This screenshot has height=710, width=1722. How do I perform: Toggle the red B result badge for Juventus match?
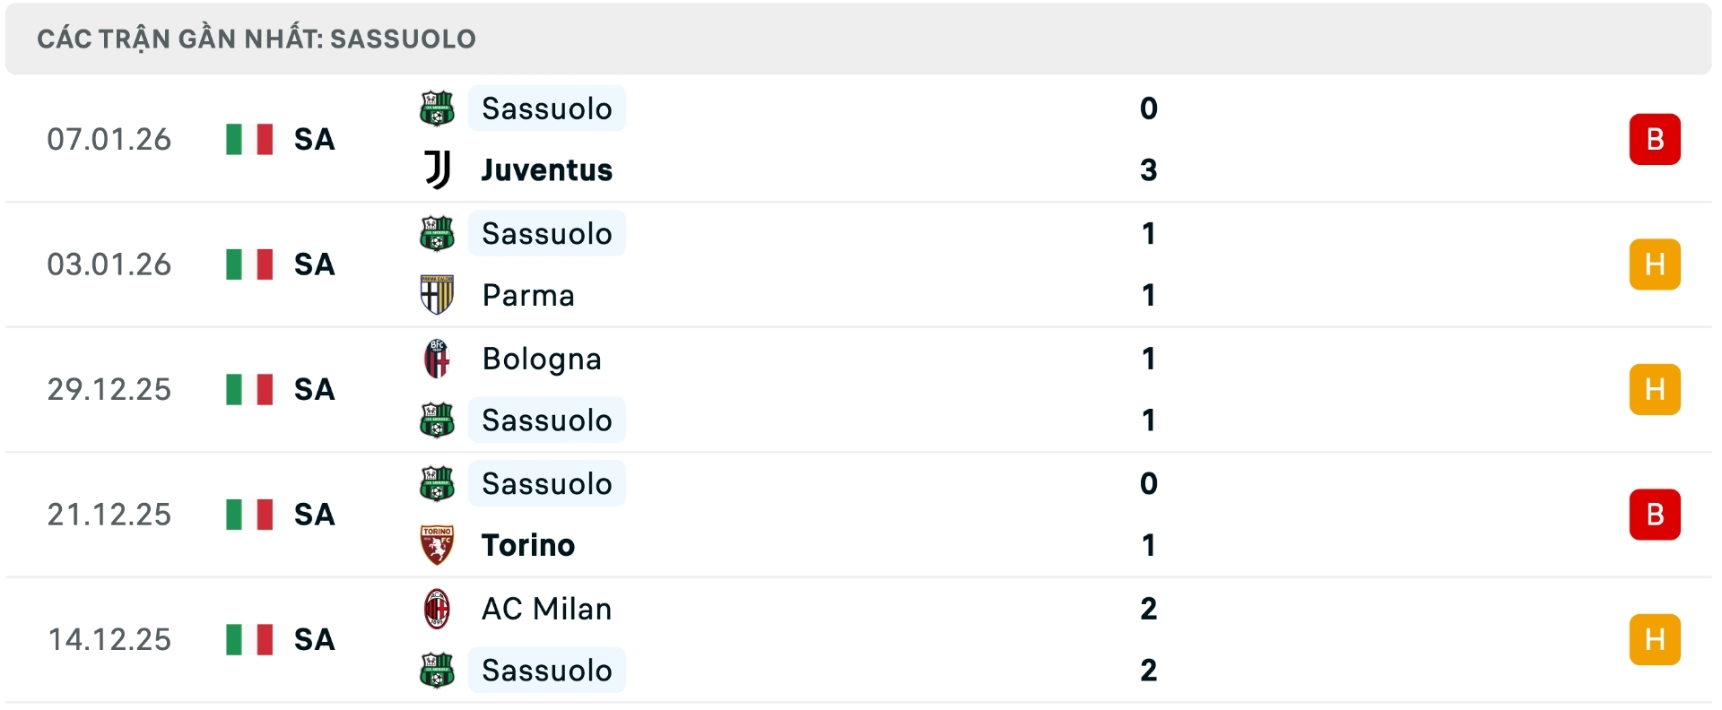coord(1655,139)
